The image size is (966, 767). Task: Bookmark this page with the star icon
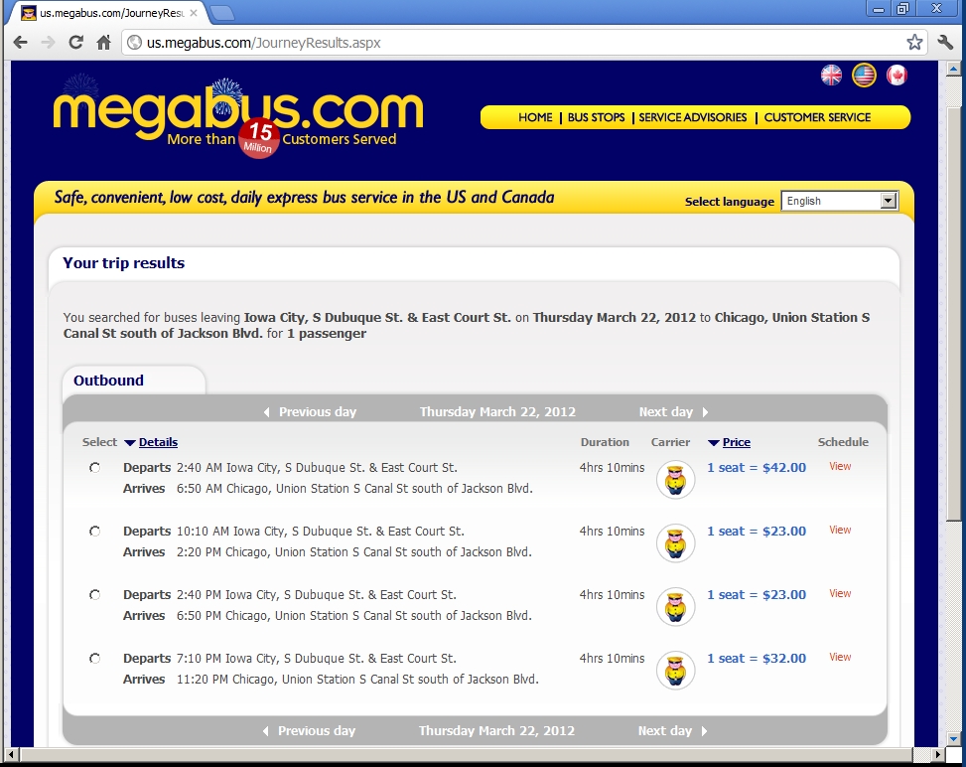click(x=914, y=43)
